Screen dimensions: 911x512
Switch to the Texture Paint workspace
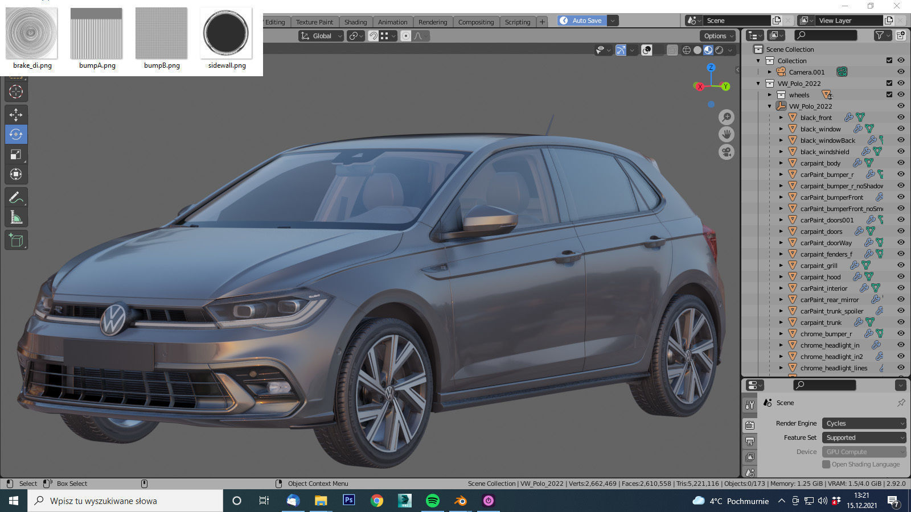(x=314, y=22)
